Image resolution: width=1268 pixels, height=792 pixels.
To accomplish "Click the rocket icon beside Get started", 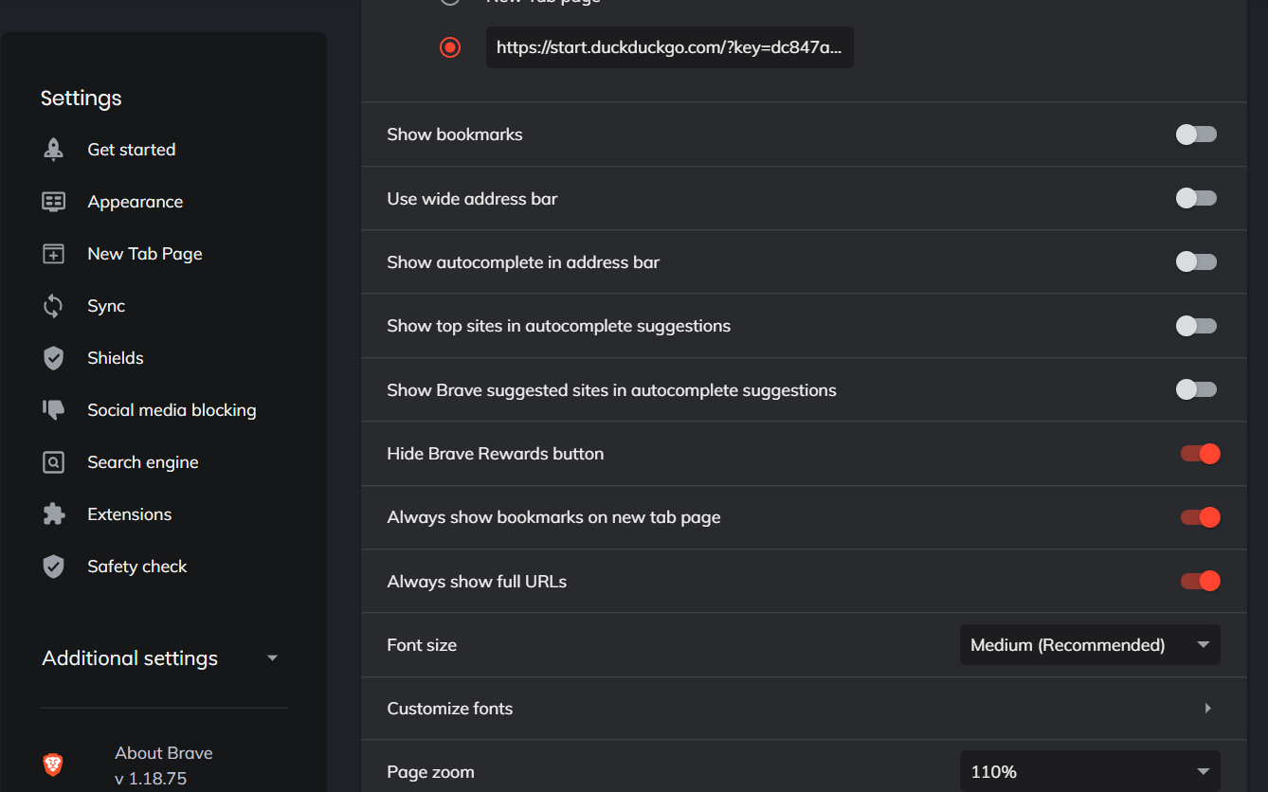I will click(x=54, y=150).
